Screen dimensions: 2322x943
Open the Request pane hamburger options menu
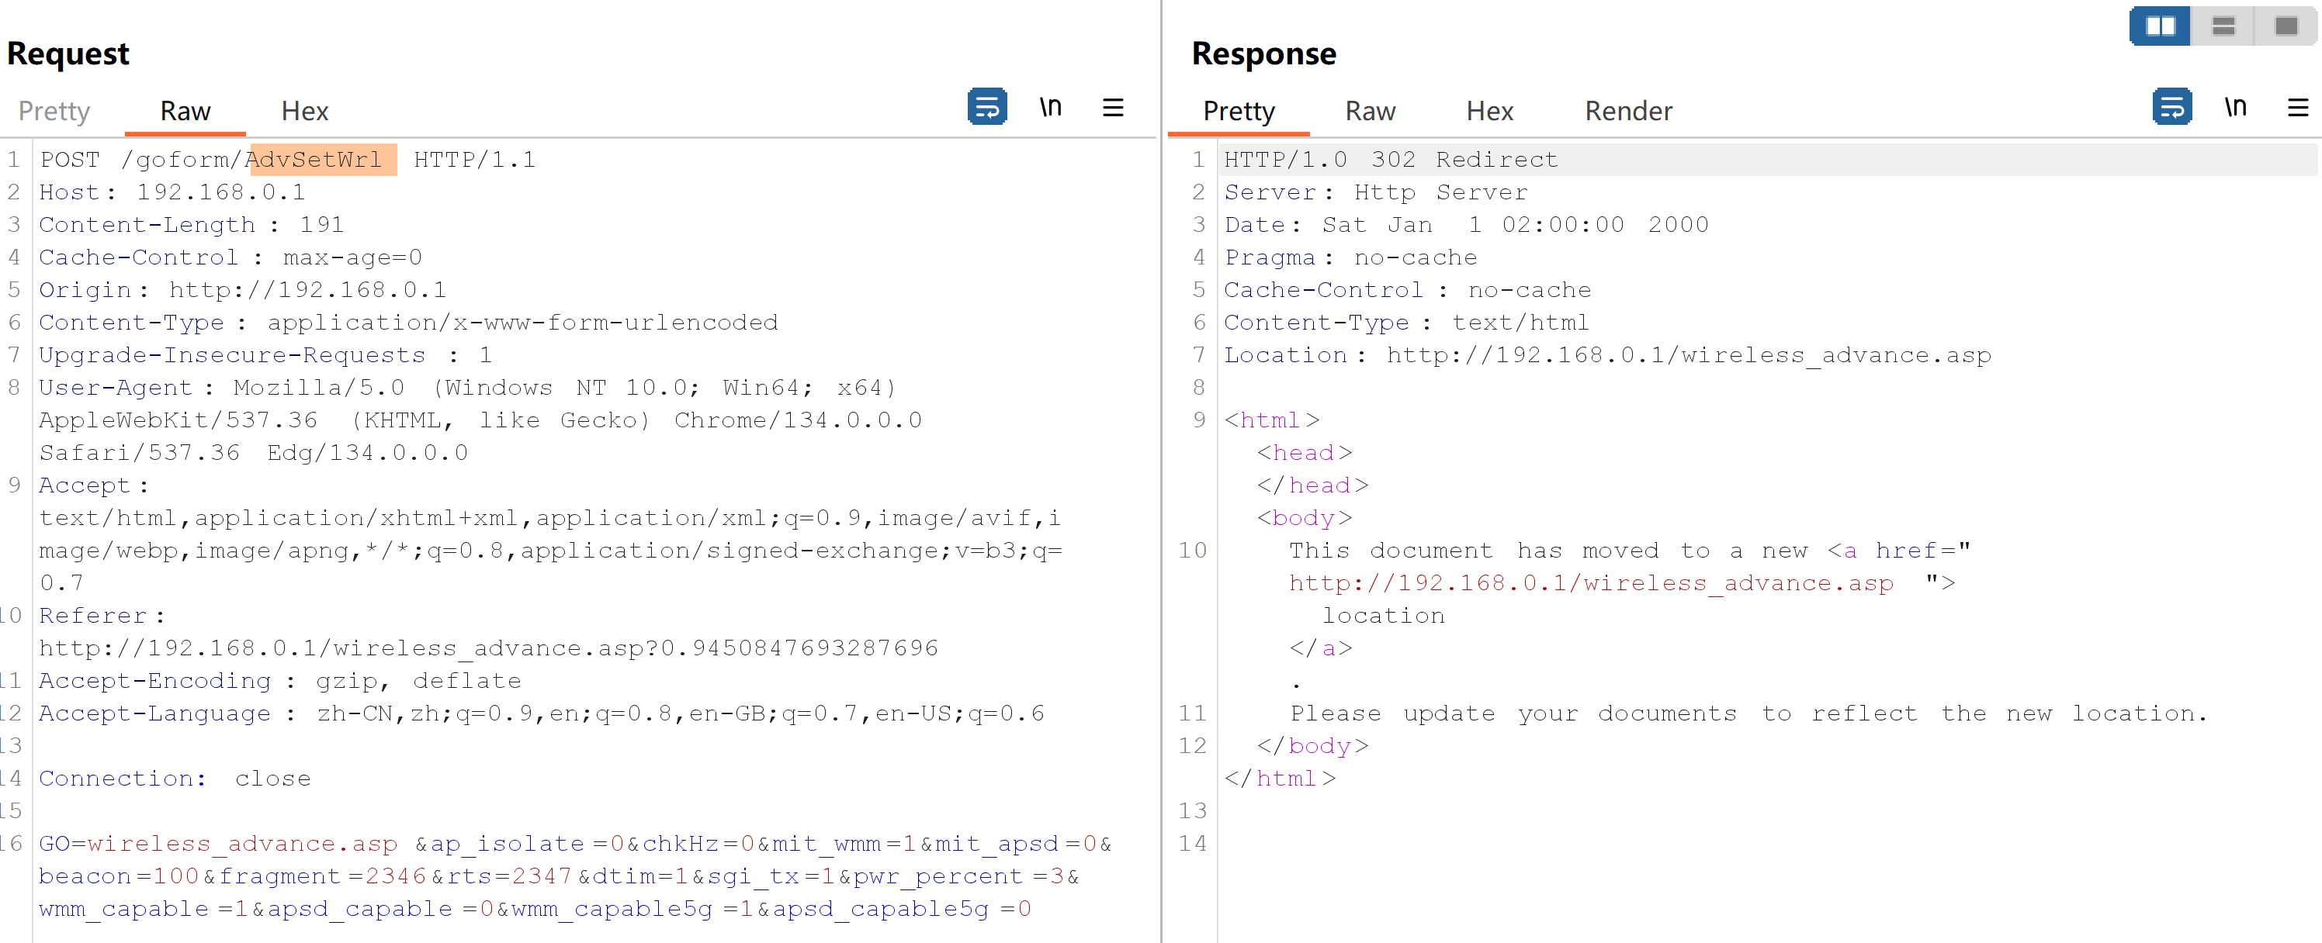[x=1112, y=108]
